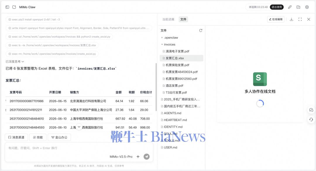The image size is (316, 171).
Task: Open 机票发票89012560.pdf file
Action: (x=181, y=79)
